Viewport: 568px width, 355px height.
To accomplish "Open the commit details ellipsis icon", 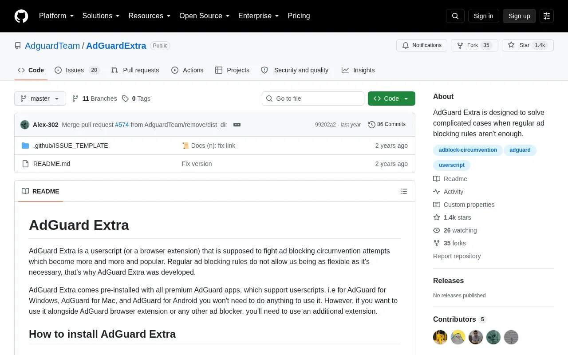I will pyautogui.click(x=237, y=125).
